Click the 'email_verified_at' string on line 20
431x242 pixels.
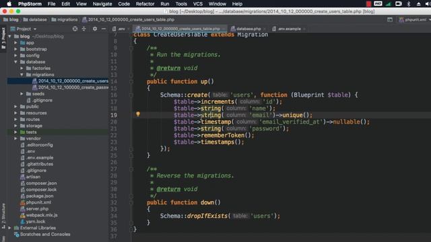(291, 122)
